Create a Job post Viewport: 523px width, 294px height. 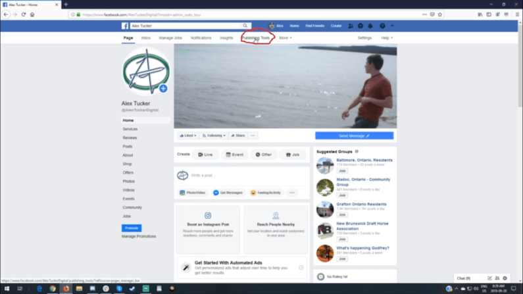point(293,155)
